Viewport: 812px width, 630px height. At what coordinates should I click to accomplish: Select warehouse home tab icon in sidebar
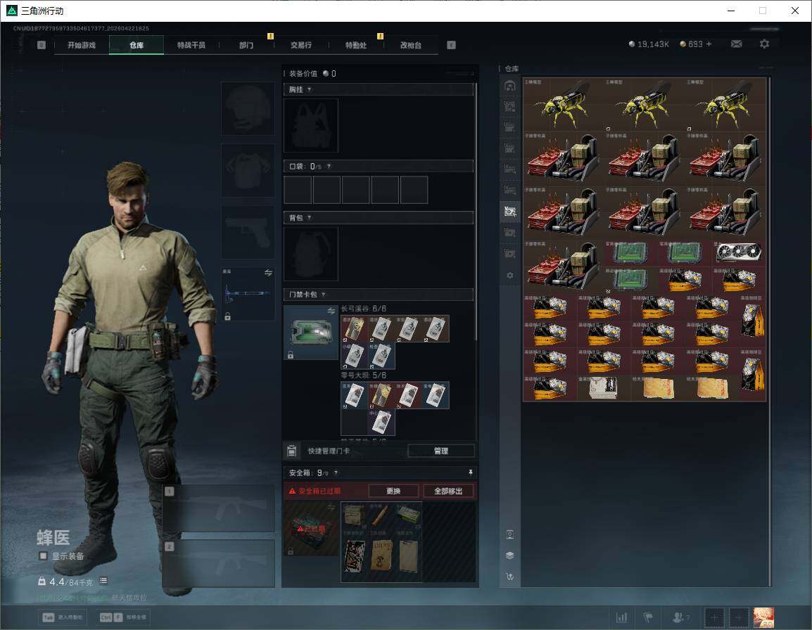tap(510, 86)
